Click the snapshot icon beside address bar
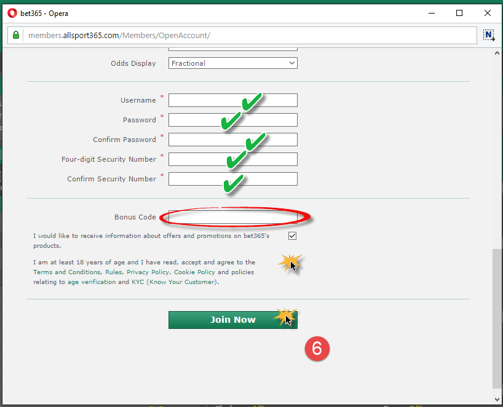Image resolution: width=503 pixels, height=407 pixels. click(489, 35)
